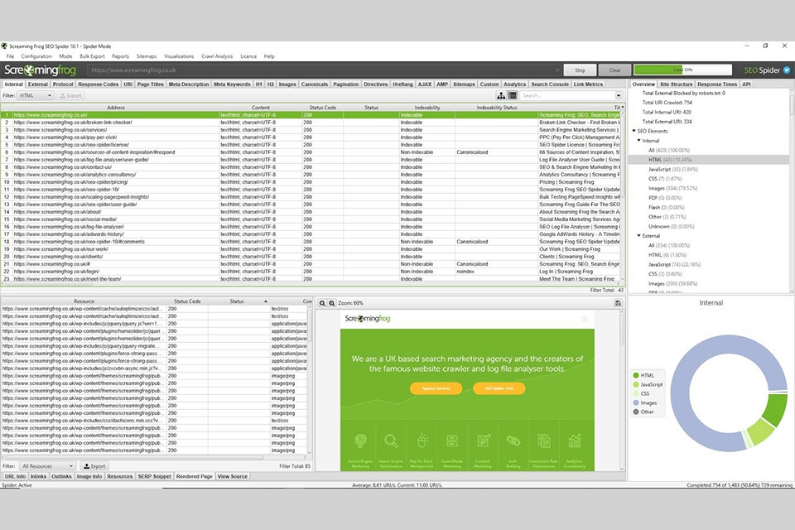This screenshot has height=530, width=795.
Task: Click the JavaScript legend swatch
Action: [x=636, y=384]
